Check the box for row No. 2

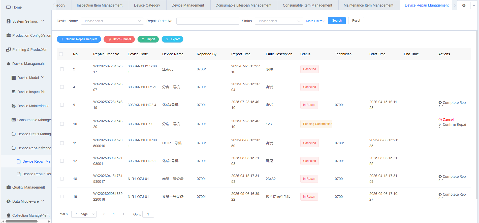(x=62, y=69)
